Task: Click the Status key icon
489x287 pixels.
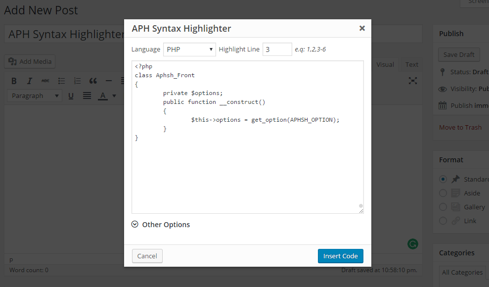Action: tap(442, 72)
